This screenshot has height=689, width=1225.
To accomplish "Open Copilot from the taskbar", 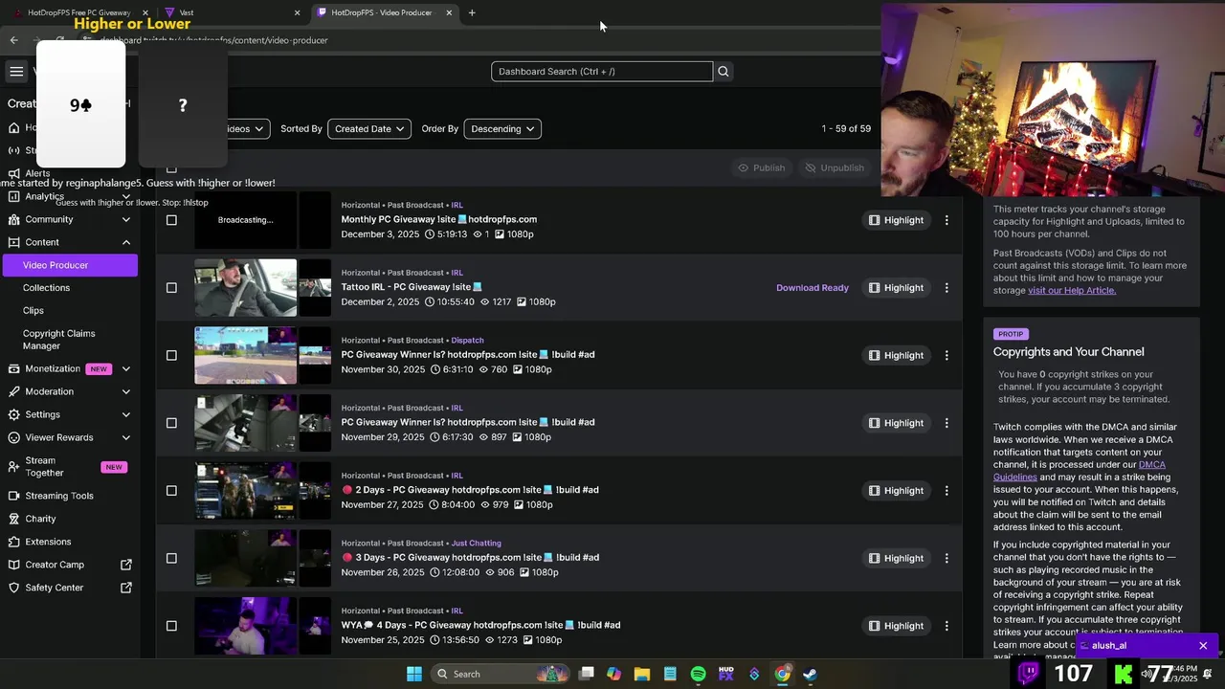I will (614, 674).
